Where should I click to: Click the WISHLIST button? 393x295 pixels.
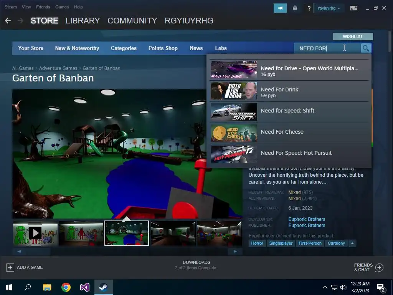coord(353,36)
